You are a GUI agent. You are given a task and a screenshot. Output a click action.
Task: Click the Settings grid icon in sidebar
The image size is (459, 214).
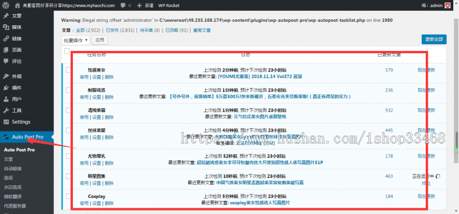pos(6,122)
